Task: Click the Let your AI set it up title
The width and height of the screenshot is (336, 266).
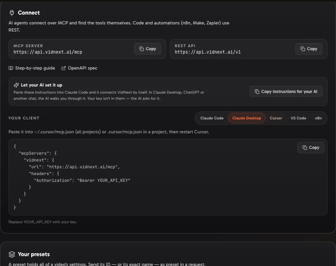Action: [42, 85]
